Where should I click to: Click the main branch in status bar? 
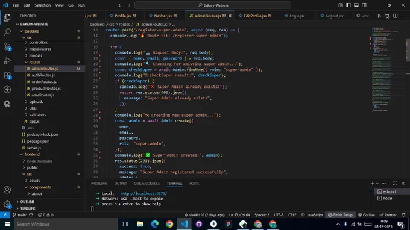(20, 215)
